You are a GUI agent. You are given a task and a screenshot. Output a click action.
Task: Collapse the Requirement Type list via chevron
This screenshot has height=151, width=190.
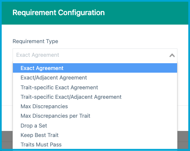point(172,55)
